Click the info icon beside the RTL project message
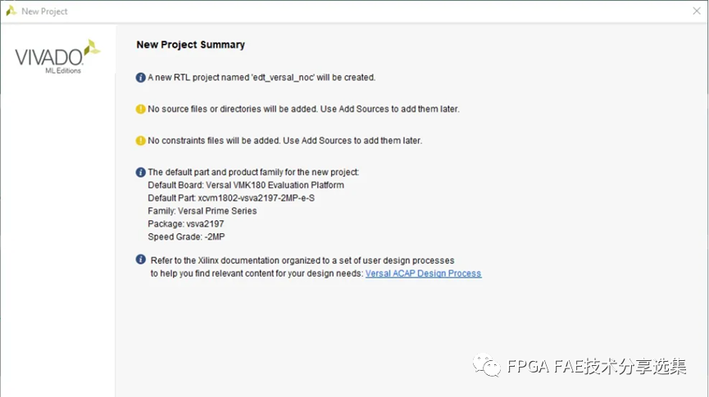This screenshot has width=709, height=397. tap(141, 78)
